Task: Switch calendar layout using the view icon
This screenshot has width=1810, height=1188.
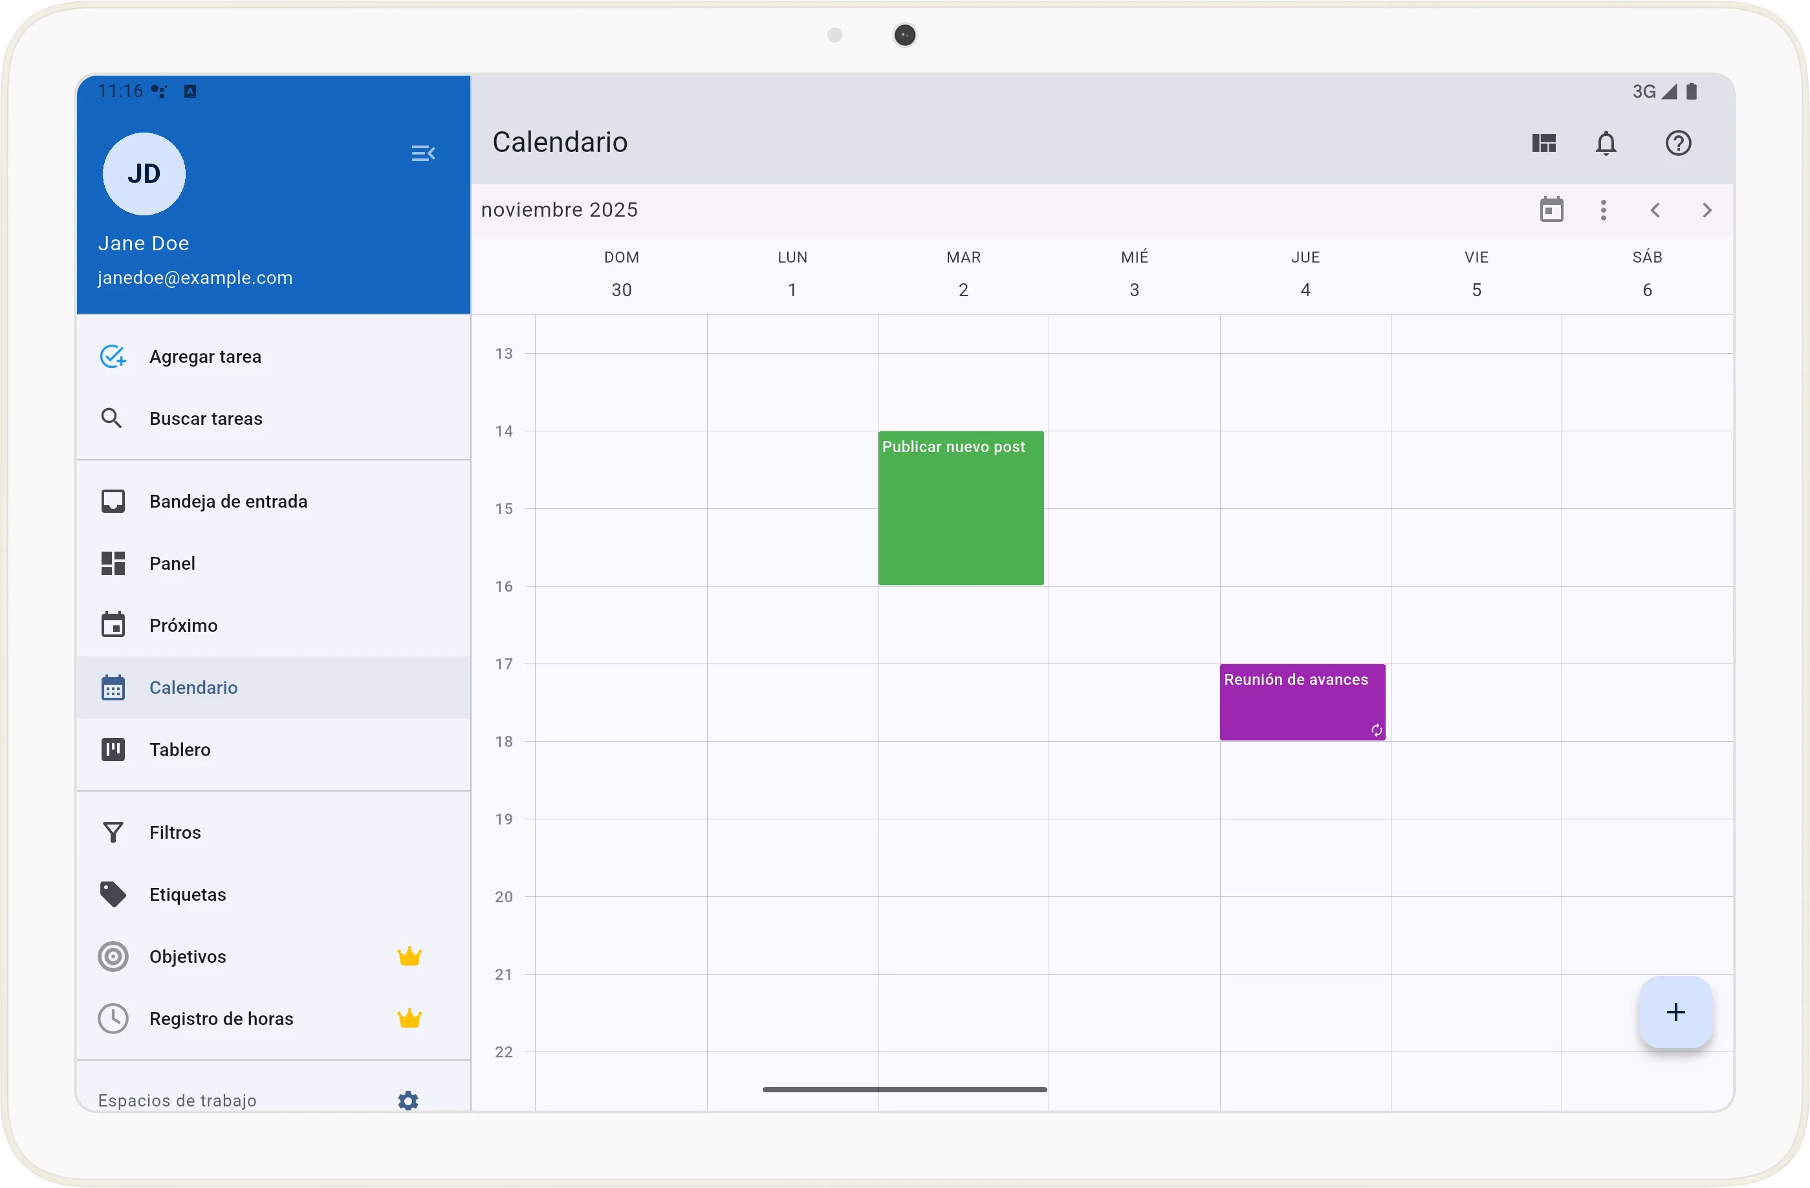Action: (1544, 143)
